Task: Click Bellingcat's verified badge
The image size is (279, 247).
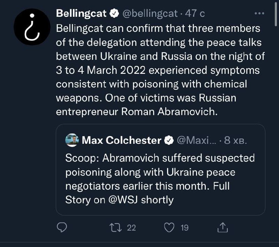Action: coord(114,14)
